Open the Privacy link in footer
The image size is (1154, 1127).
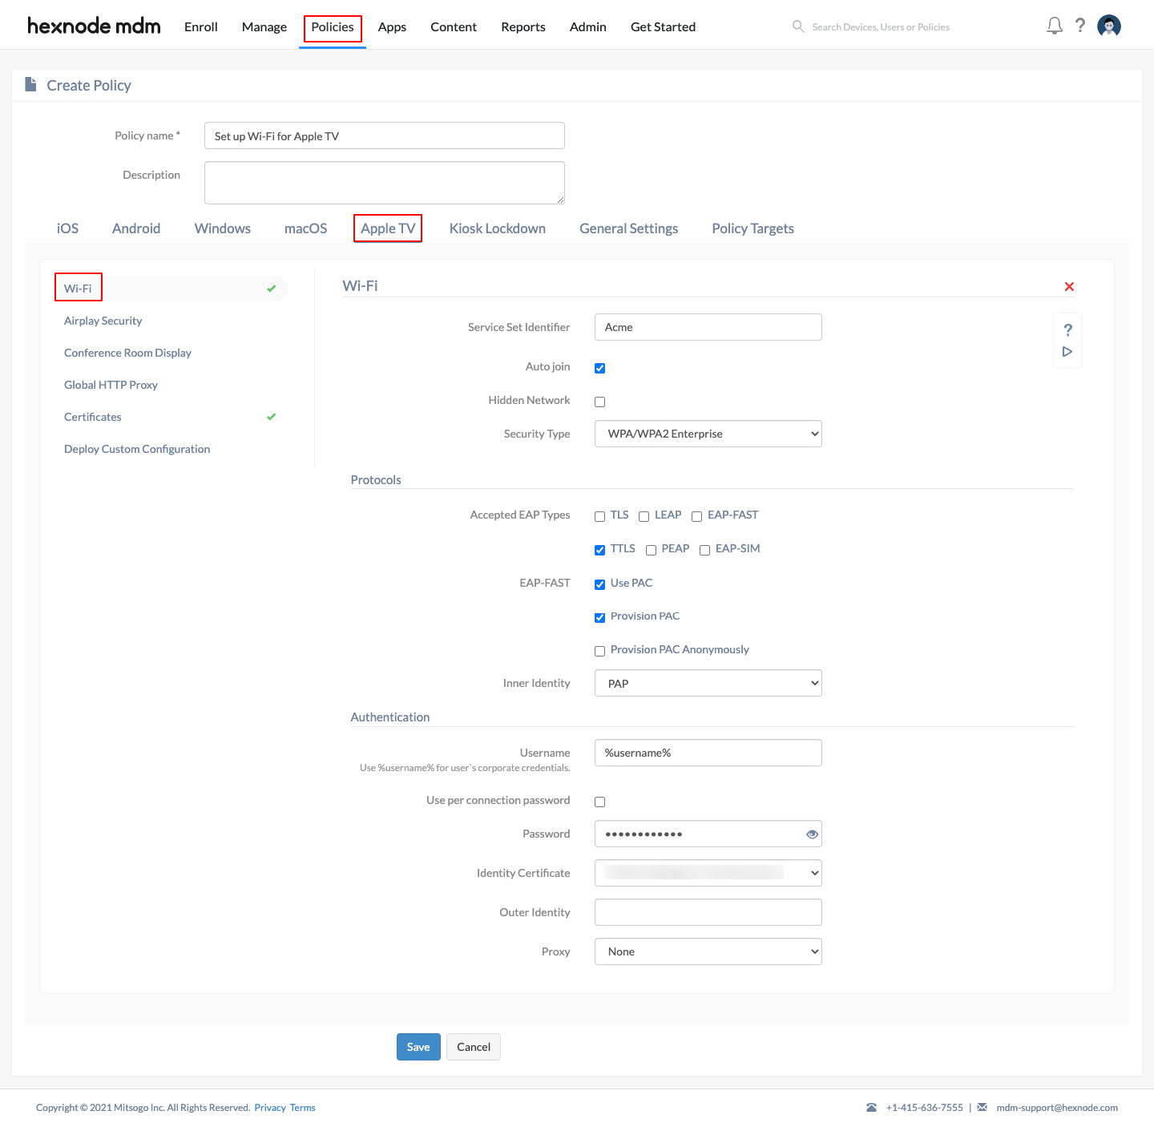(270, 1108)
